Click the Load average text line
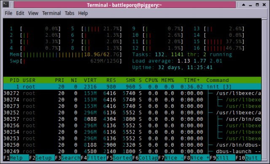Image resolution: width=270 pixels, height=164 pixels. (177, 61)
